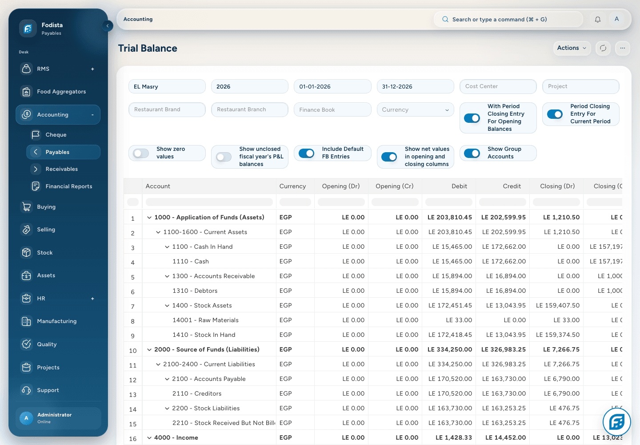The image size is (640, 445).
Task: Toggle Show unclosed fiscal year's P&L balances
Action: click(x=224, y=157)
